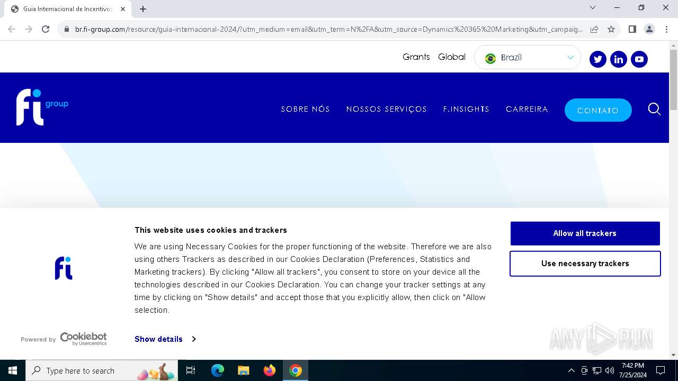This screenshot has height=381, width=678.
Task: Click the Grants link
Action: pyautogui.click(x=416, y=57)
